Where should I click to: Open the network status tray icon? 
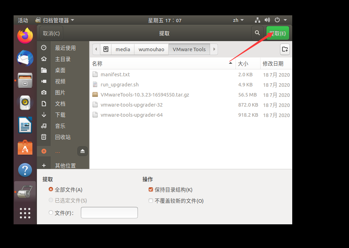[257, 20]
